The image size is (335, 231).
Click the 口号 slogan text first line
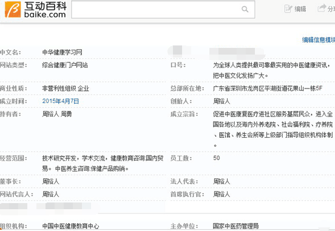(x=271, y=65)
